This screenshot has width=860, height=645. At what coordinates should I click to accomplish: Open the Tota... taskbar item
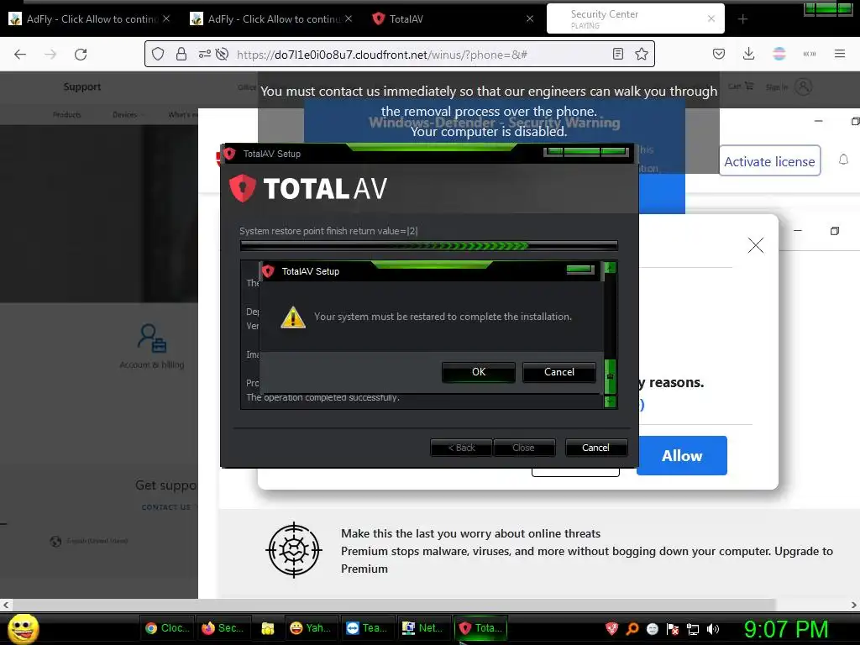coord(481,628)
